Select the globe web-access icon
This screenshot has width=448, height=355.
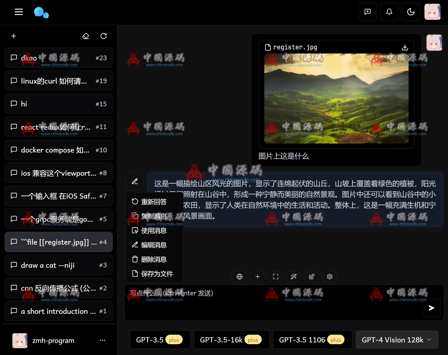pyautogui.click(x=239, y=277)
